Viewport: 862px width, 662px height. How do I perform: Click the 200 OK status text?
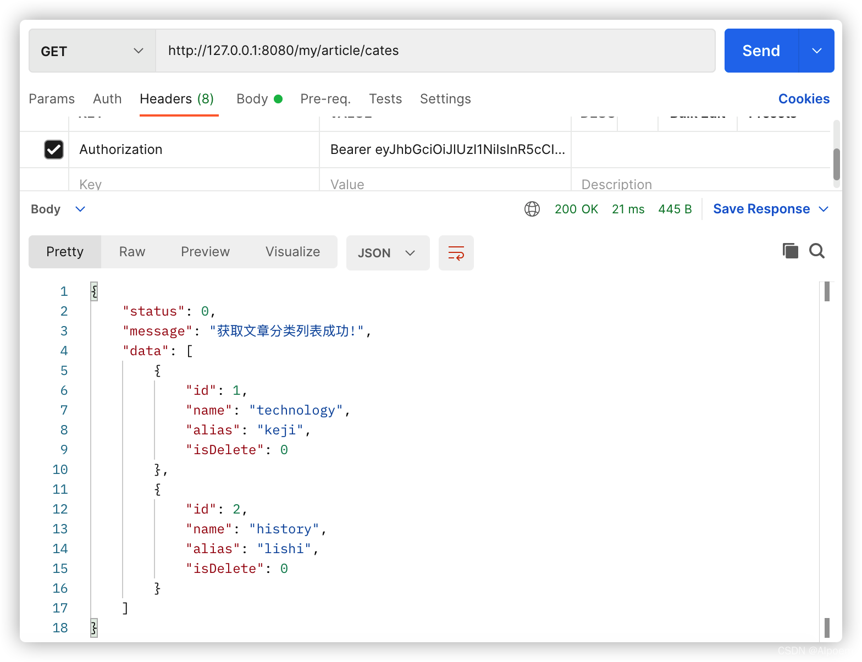click(576, 209)
